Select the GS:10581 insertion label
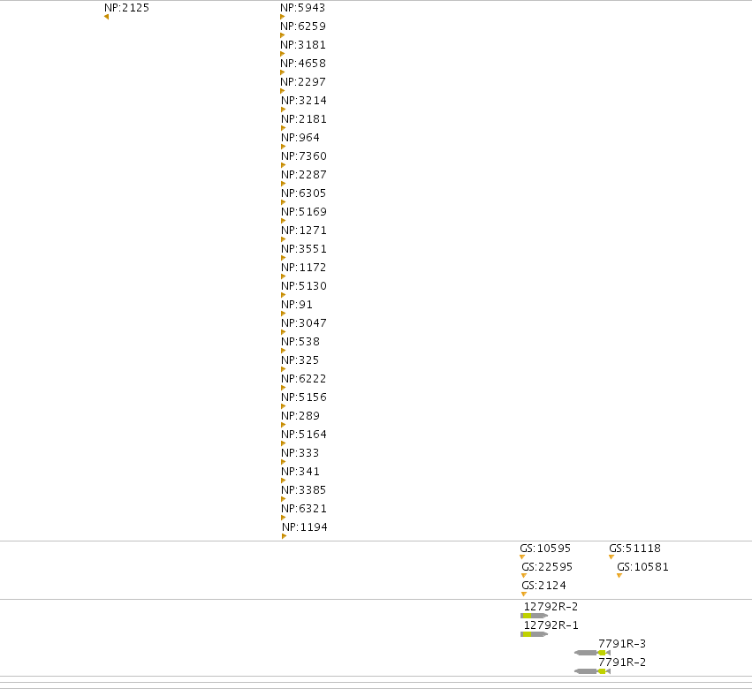This screenshot has width=752, height=689. (642, 567)
